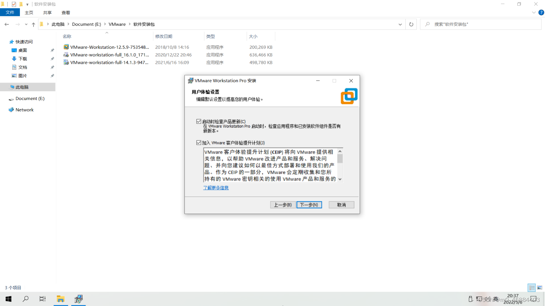Click pin icon next to 下载

click(x=52, y=59)
